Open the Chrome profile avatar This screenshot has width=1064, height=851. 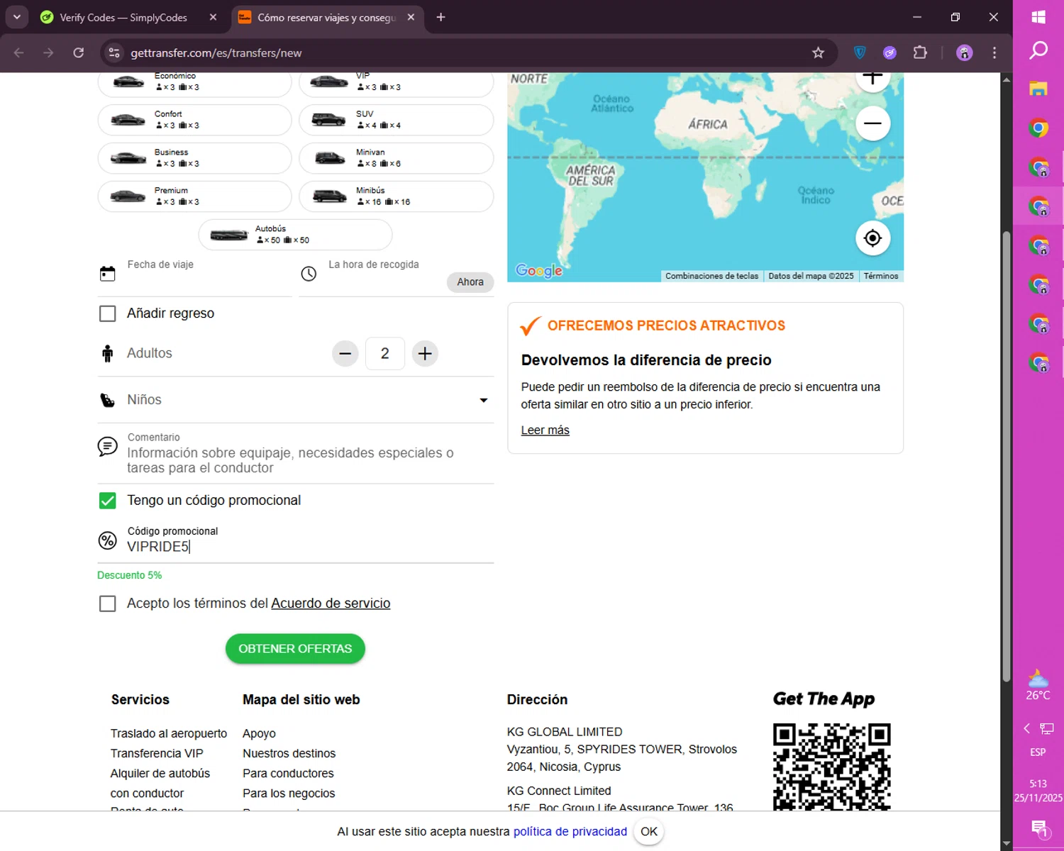pyautogui.click(x=964, y=52)
